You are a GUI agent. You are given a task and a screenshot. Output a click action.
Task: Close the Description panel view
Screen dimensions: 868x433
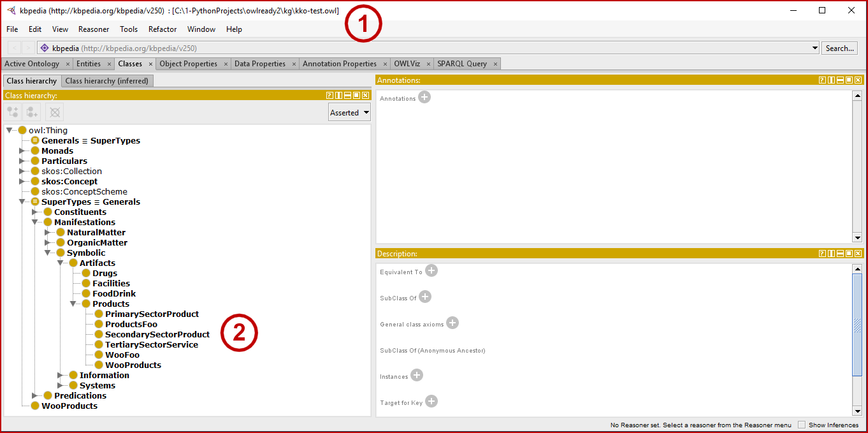pyautogui.click(x=858, y=254)
